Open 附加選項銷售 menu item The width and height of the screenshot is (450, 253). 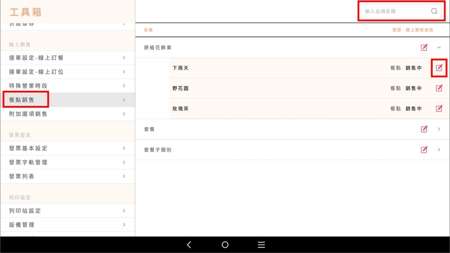(x=66, y=114)
